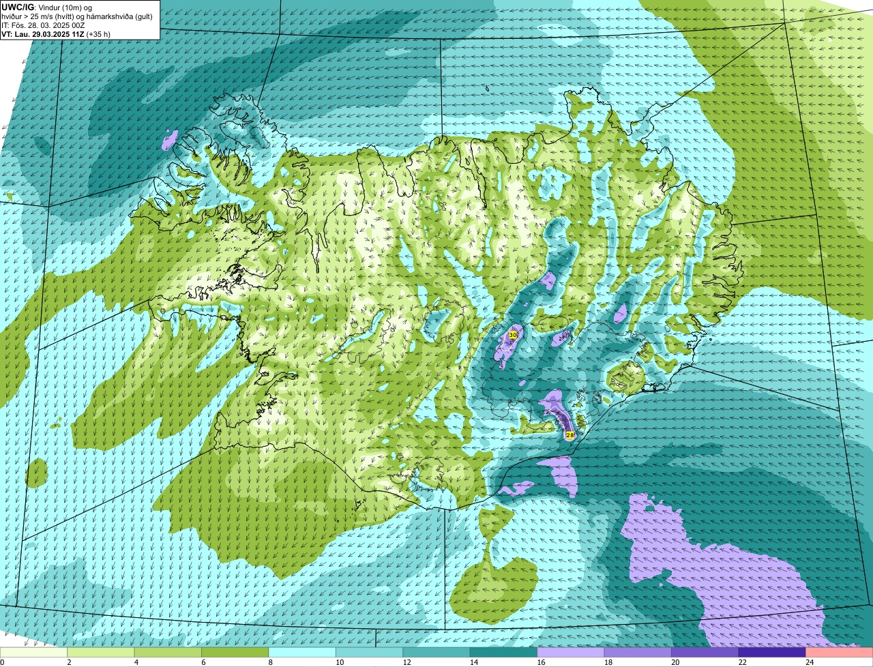Click the yellow gust marker labeled 30
Image resolution: width=873 pixels, height=667 pixels.
[x=513, y=335]
